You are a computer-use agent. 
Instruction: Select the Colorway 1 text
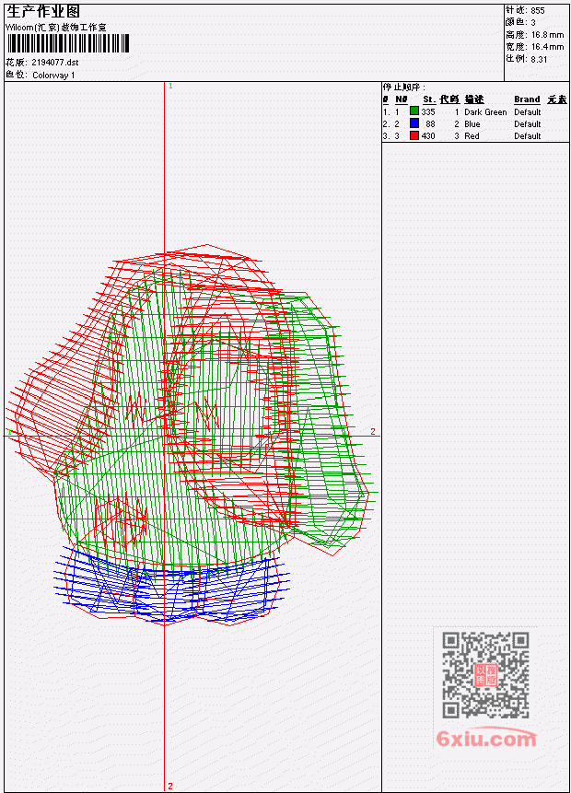click(53, 75)
